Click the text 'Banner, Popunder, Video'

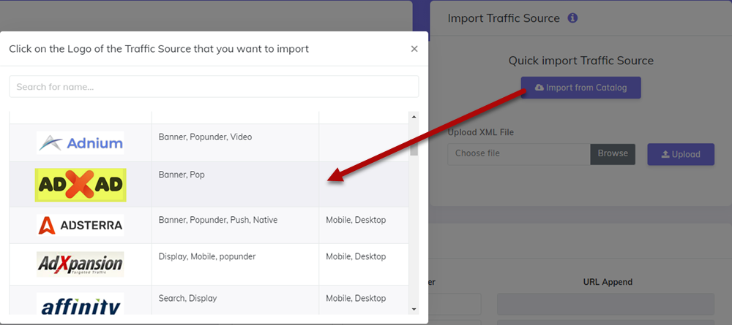tap(206, 137)
